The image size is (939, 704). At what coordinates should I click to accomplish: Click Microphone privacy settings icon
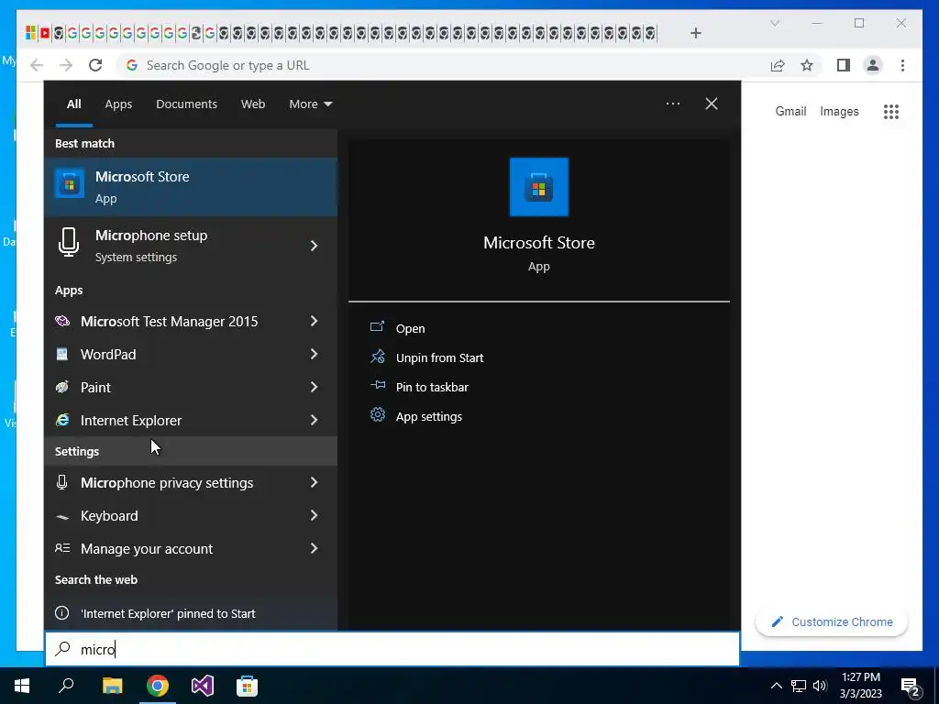point(61,482)
